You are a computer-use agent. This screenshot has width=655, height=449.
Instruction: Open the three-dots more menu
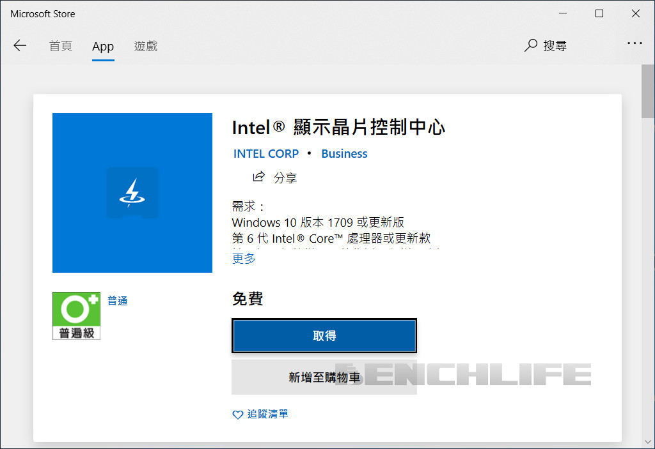coord(635,43)
